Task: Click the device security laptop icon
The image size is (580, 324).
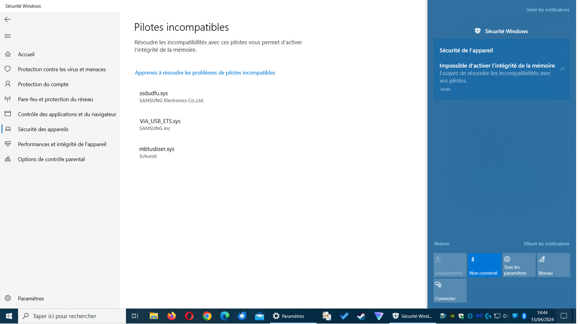Action: (8, 129)
